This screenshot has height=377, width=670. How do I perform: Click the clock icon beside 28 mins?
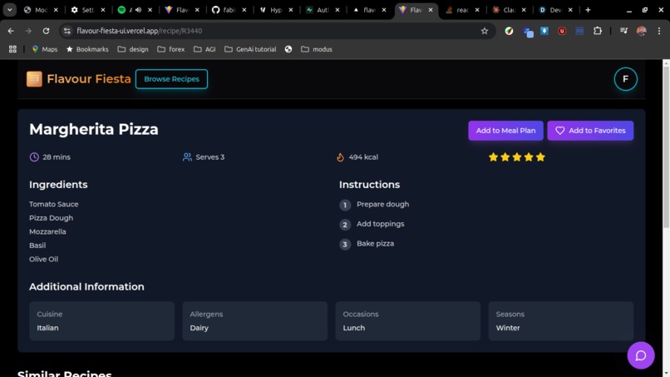pyautogui.click(x=34, y=157)
